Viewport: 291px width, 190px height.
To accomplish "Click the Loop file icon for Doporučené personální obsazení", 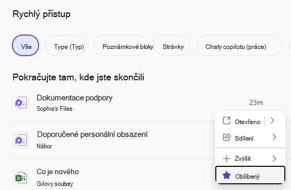I will coord(21,140).
